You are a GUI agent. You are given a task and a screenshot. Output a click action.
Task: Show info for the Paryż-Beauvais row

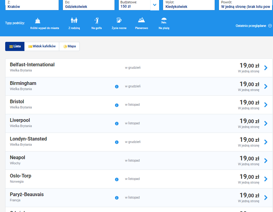coord(117,198)
